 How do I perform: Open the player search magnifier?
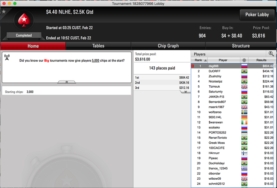[271, 54]
